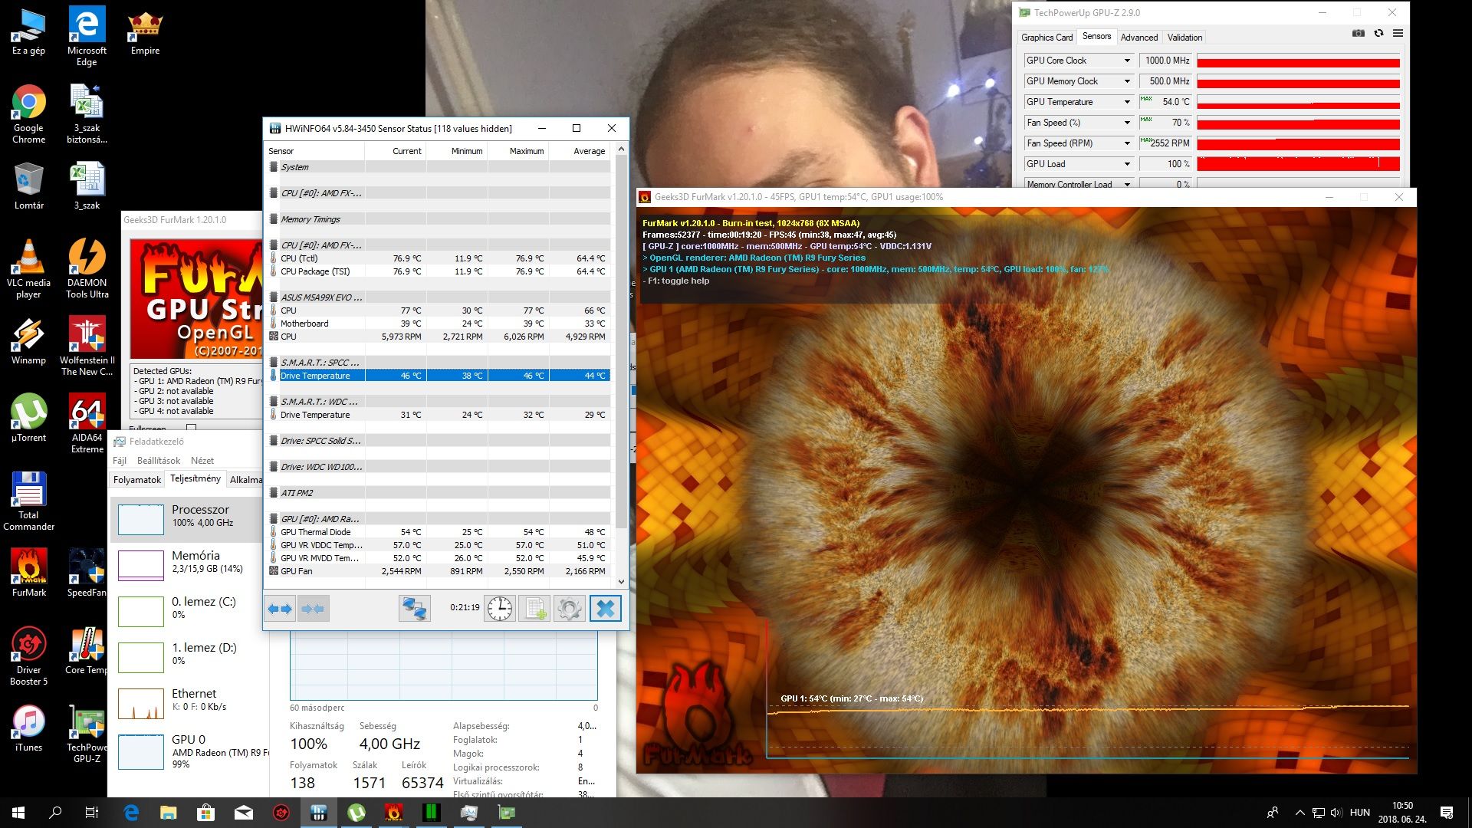The height and width of the screenshot is (828, 1472).
Task: Select GPU 0 performance item
Action: [189, 750]
